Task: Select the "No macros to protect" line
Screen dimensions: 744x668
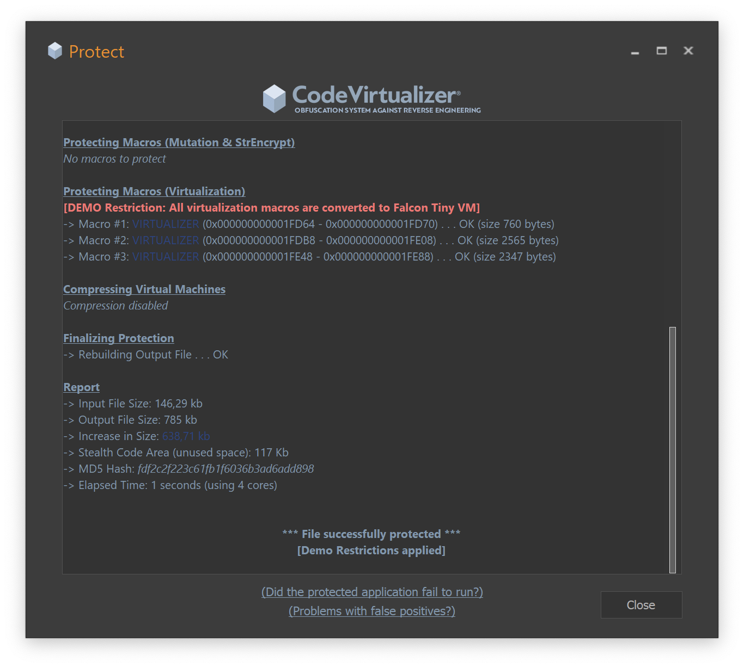Action: [x=115, y=159]
